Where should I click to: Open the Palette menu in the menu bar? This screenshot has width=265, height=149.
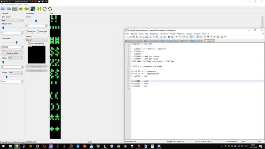pyautogui.click(x=20, y=5)
